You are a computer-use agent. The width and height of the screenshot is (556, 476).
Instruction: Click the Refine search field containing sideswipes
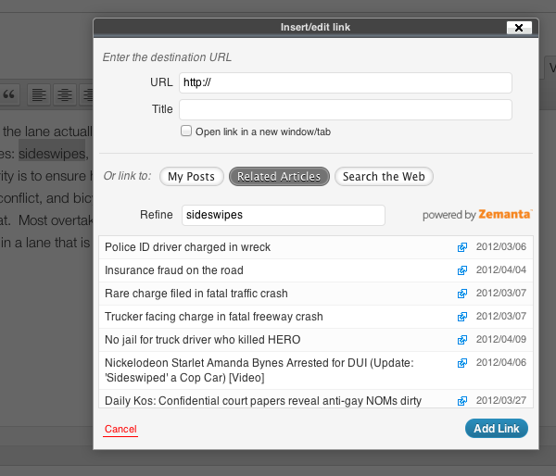(284, 215)
